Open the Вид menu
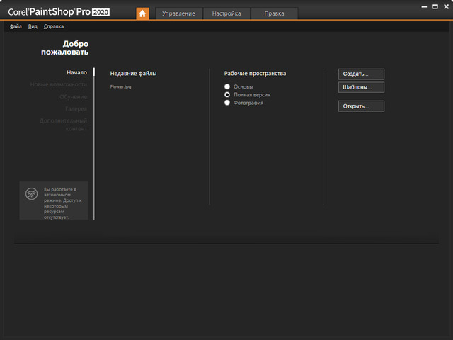Viewport: 453px width, 340px height. click(33, 26)
